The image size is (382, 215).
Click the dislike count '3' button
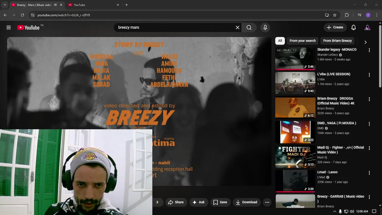pos(157,202)
